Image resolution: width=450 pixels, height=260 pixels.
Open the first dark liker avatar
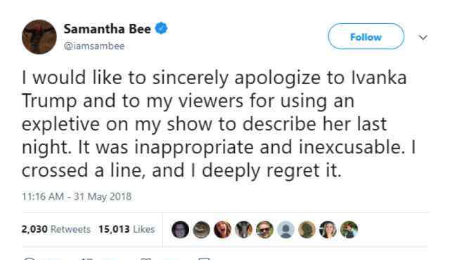pos(180,230)
